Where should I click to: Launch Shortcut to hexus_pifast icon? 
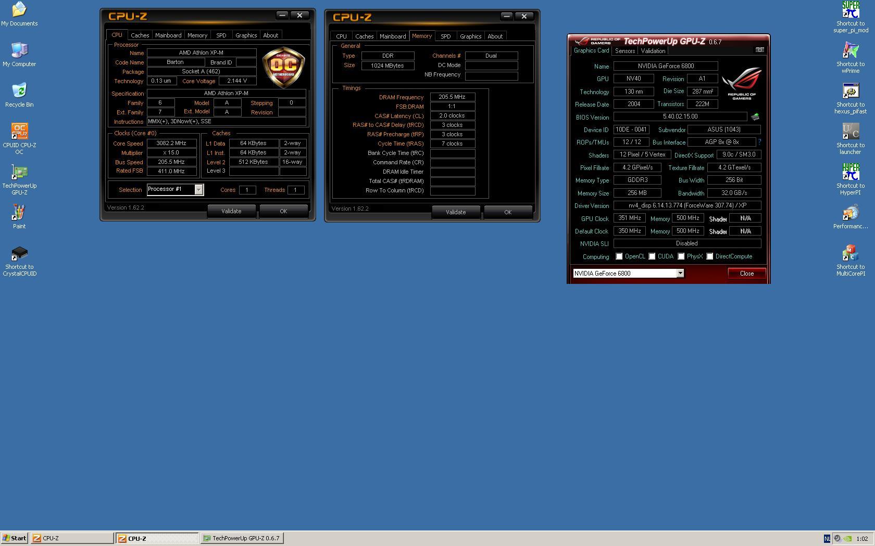[851, 98]
